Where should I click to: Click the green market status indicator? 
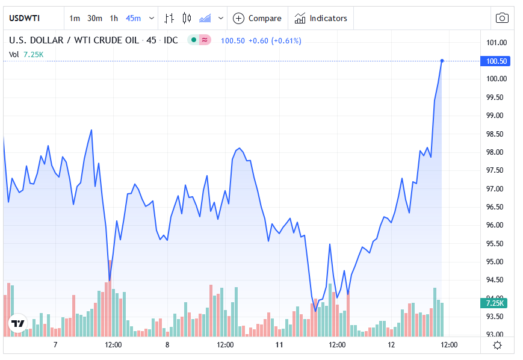193,40
